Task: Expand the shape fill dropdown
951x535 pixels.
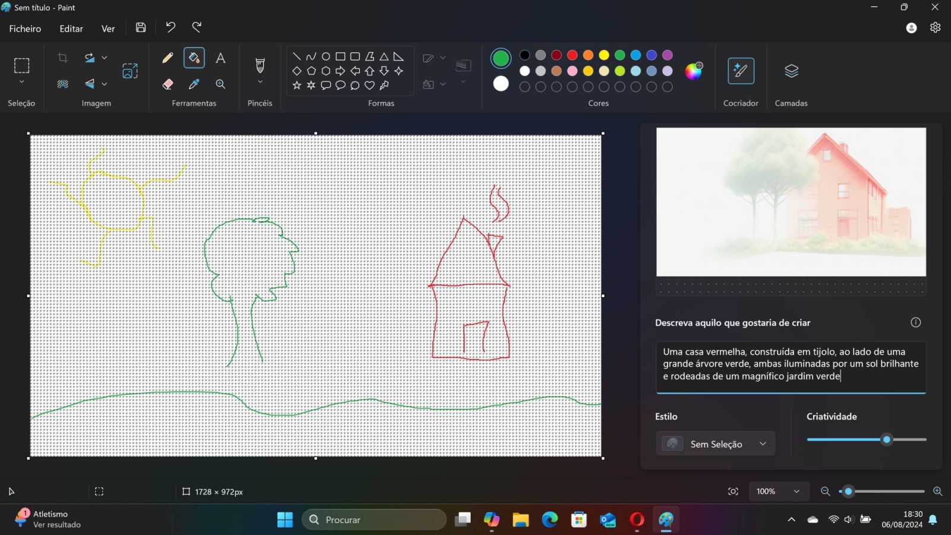Action: tap(443, 84)
